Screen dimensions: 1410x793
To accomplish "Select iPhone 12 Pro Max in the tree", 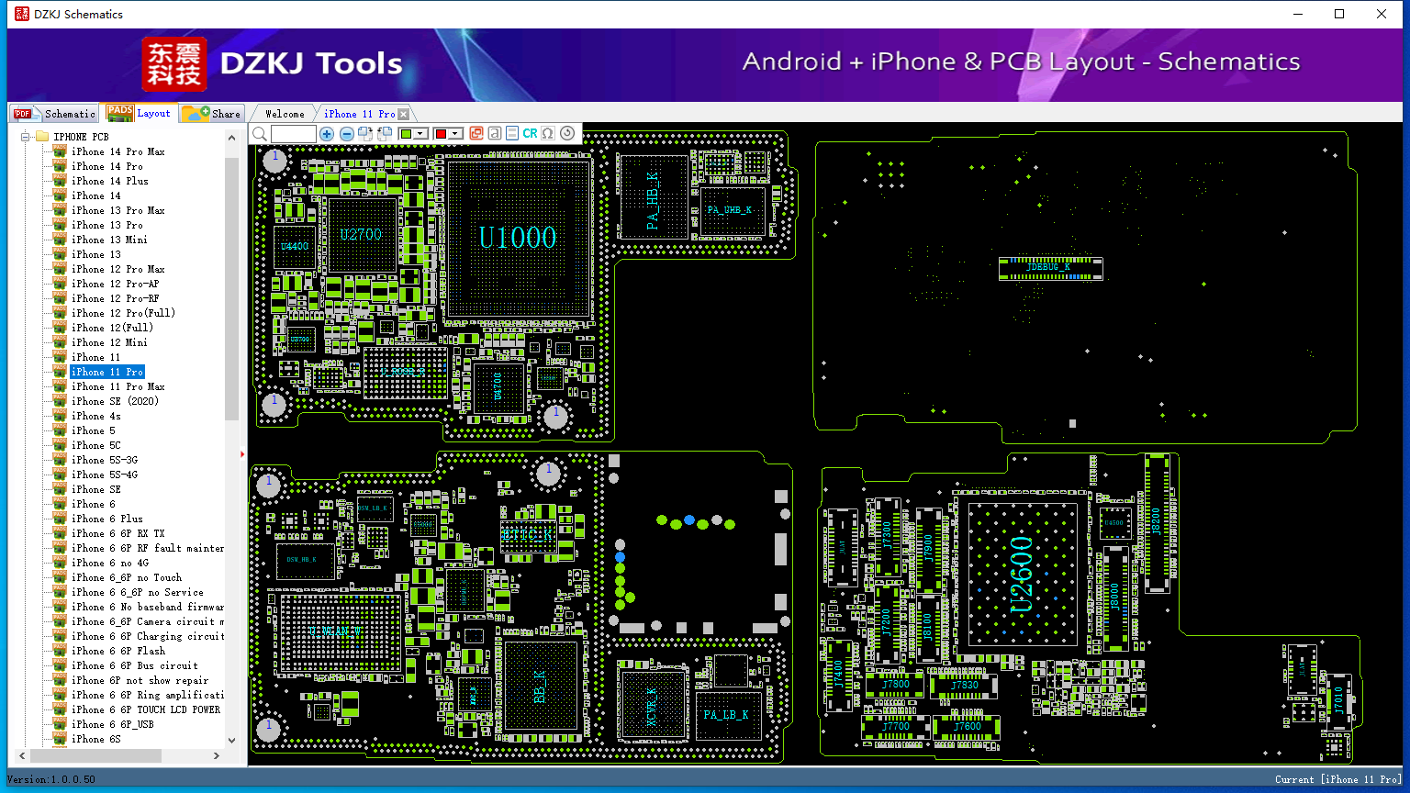I will coord(118,269).
